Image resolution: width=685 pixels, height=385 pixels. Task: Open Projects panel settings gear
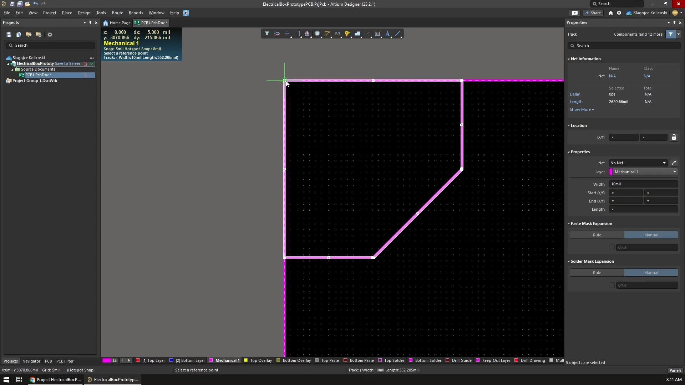tap(50, 34)
